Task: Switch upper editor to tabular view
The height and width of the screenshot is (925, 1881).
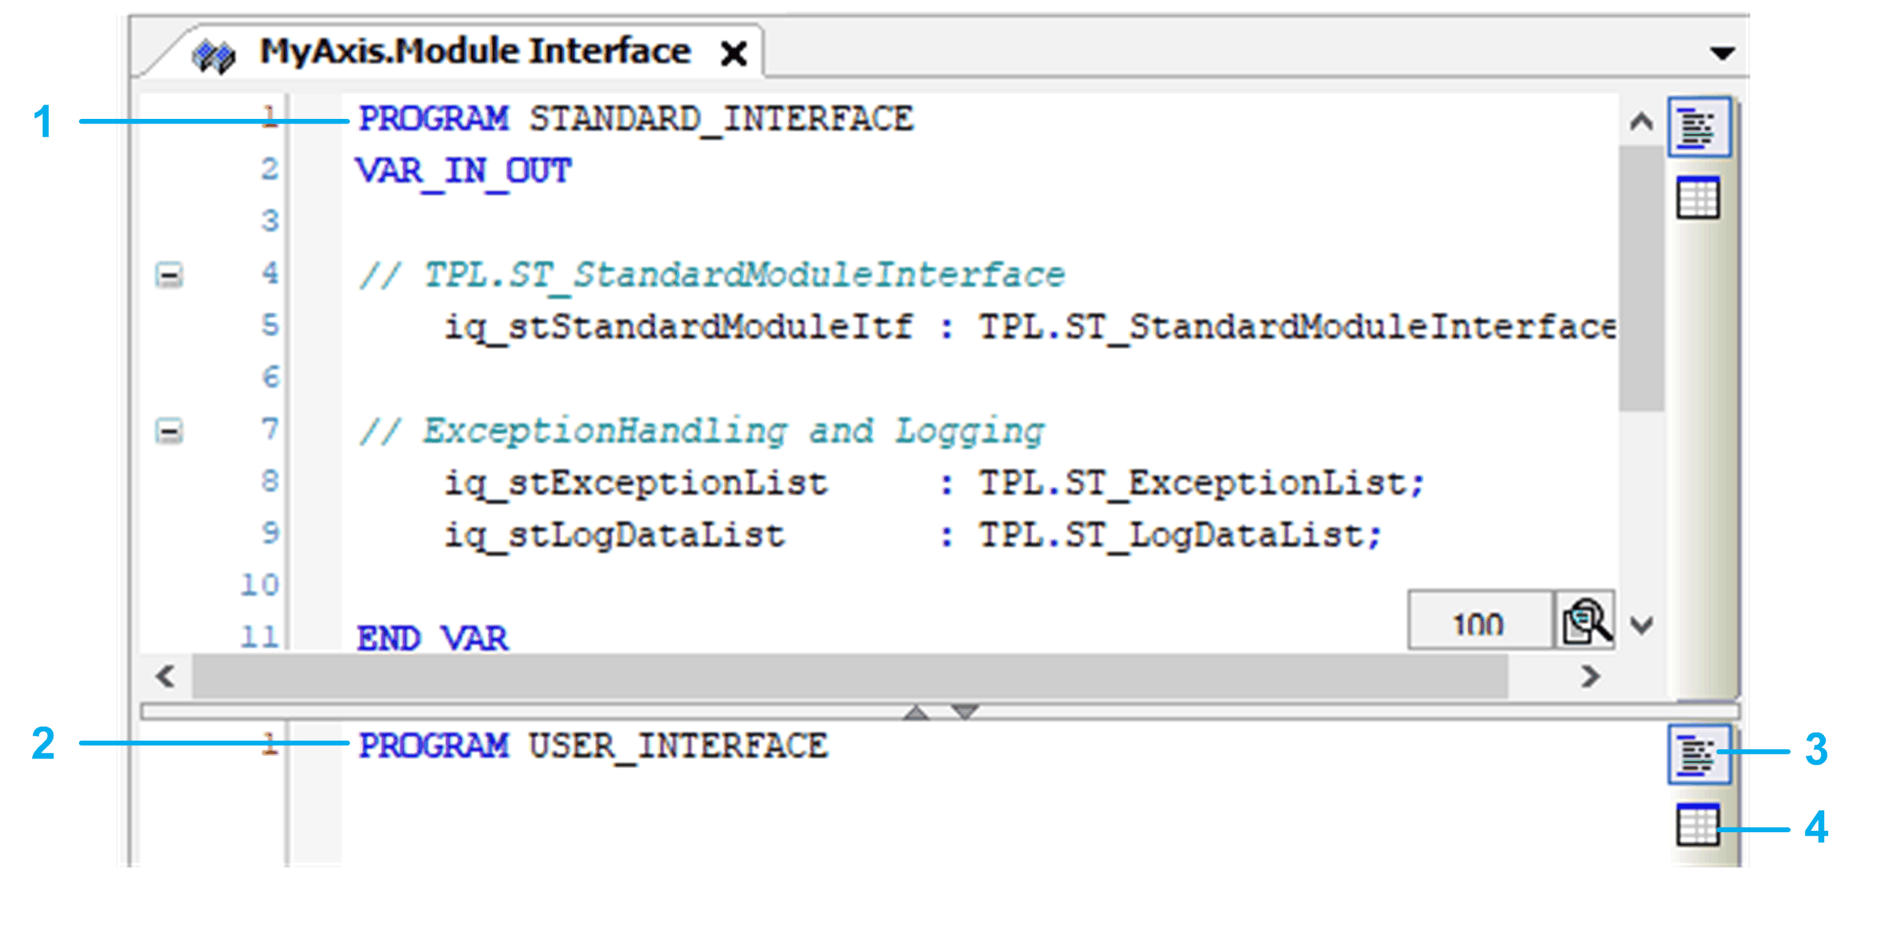Action: click(1698, 198)
